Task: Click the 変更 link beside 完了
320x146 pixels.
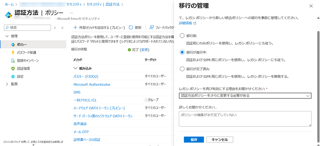Action: coord(144,50)
